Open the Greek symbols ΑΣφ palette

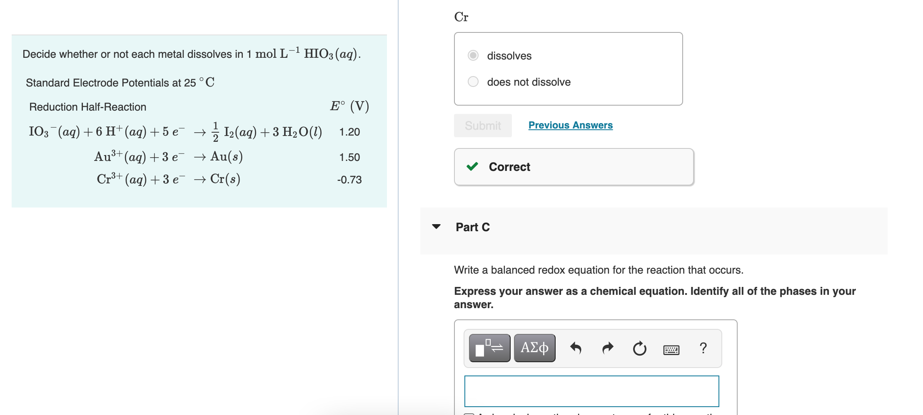click(x=534, y=348)
